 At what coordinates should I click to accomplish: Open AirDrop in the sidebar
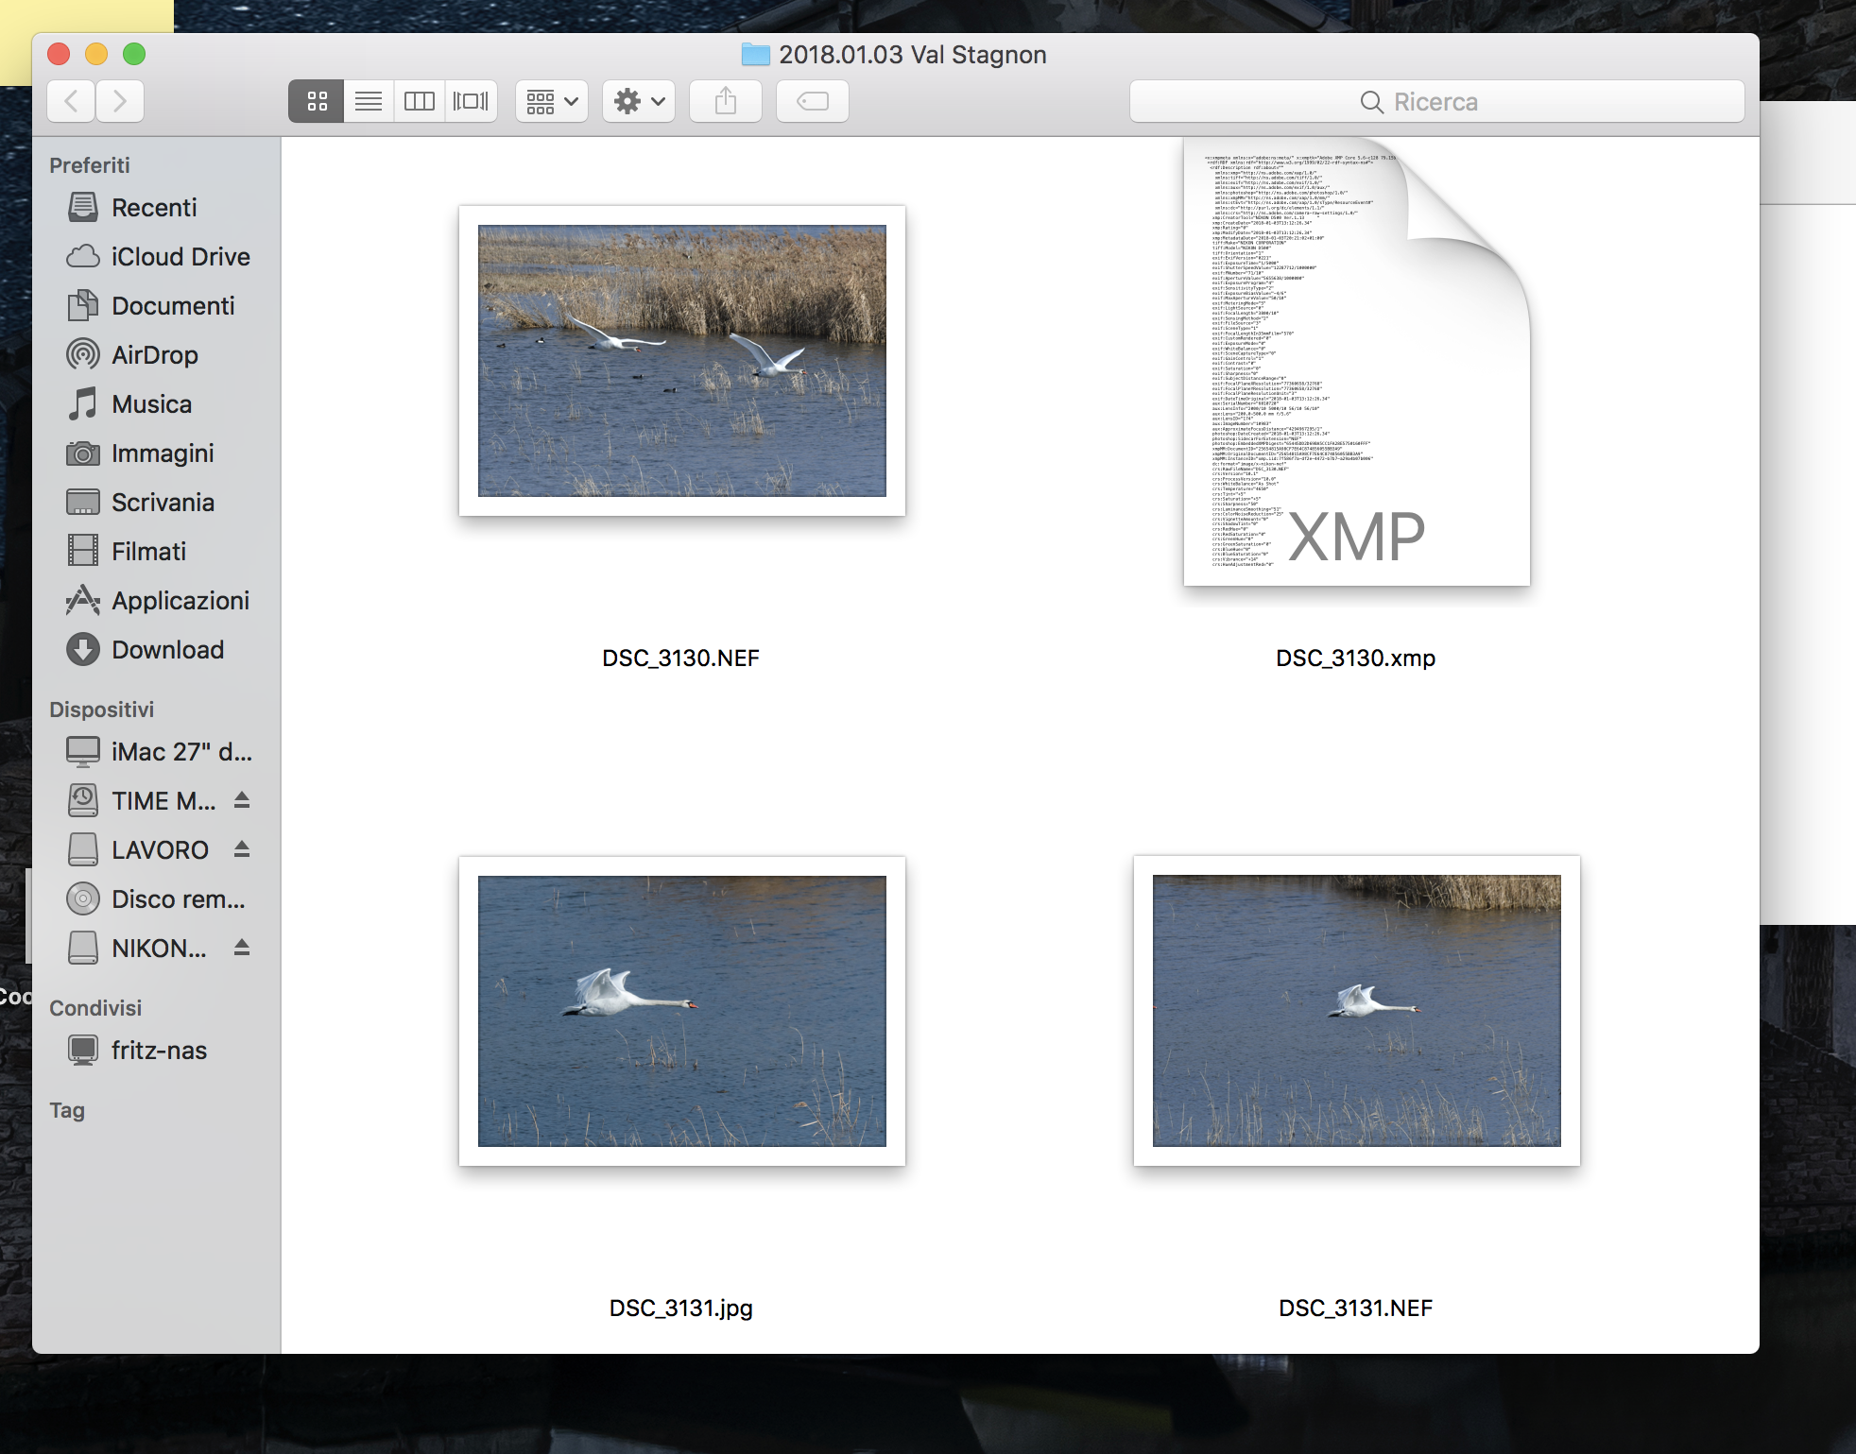coord(154,355)
